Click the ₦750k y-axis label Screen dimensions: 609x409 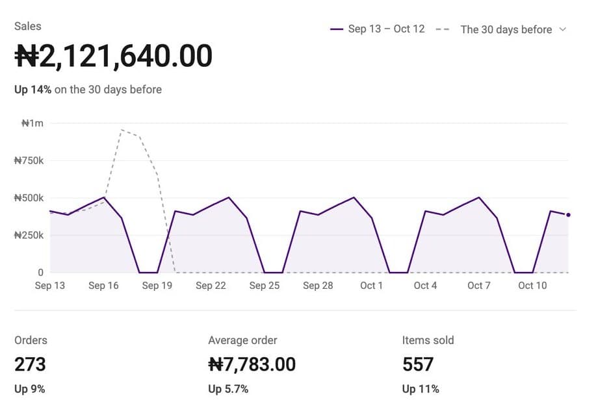(29, 160)
